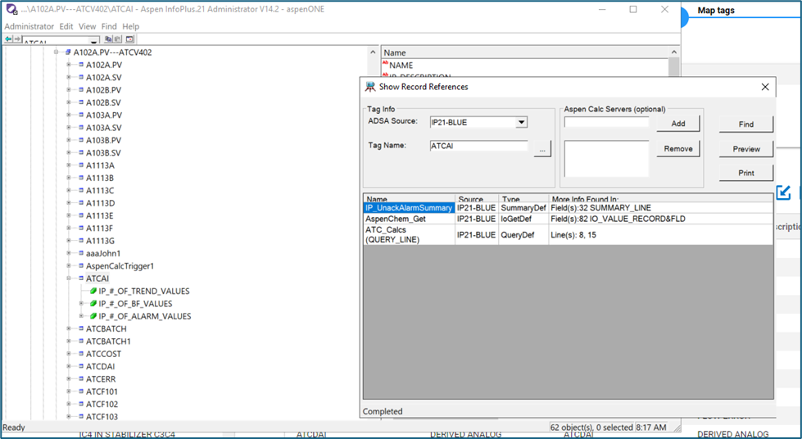Click the back navigation arrow in toolbar
Image resolution: width=802 pixels, height=439 pixels.
click(x=9, y=38)
